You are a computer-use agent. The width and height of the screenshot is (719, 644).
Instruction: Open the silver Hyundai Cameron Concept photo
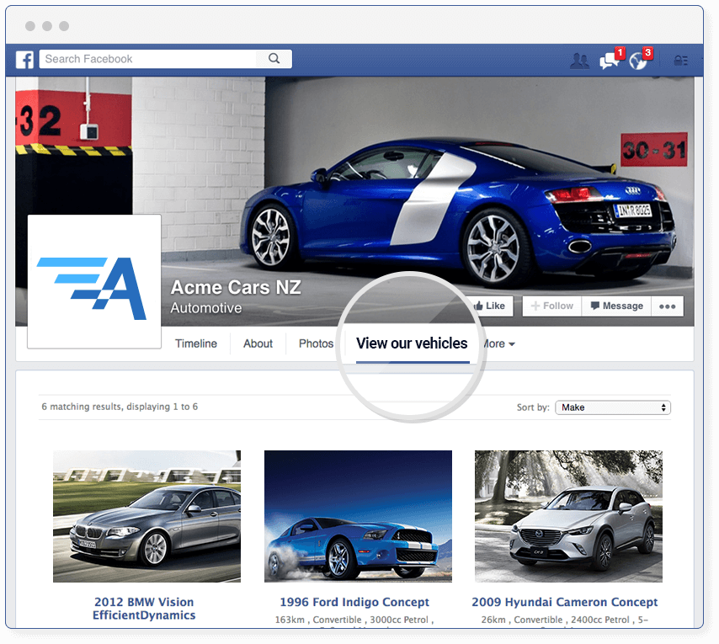click(x=568, y=517)
